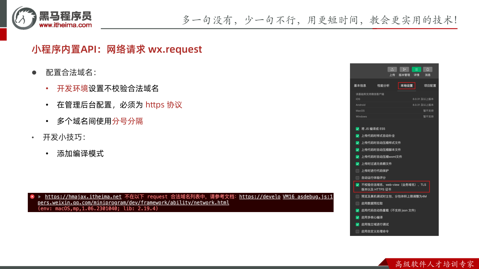
Task: Click the https 协议 red text
Action: point(164,105)
